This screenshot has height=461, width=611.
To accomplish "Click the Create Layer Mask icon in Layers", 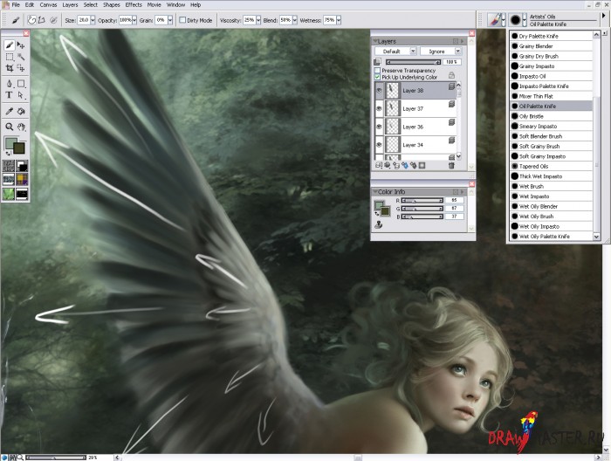I will point(422,166).
